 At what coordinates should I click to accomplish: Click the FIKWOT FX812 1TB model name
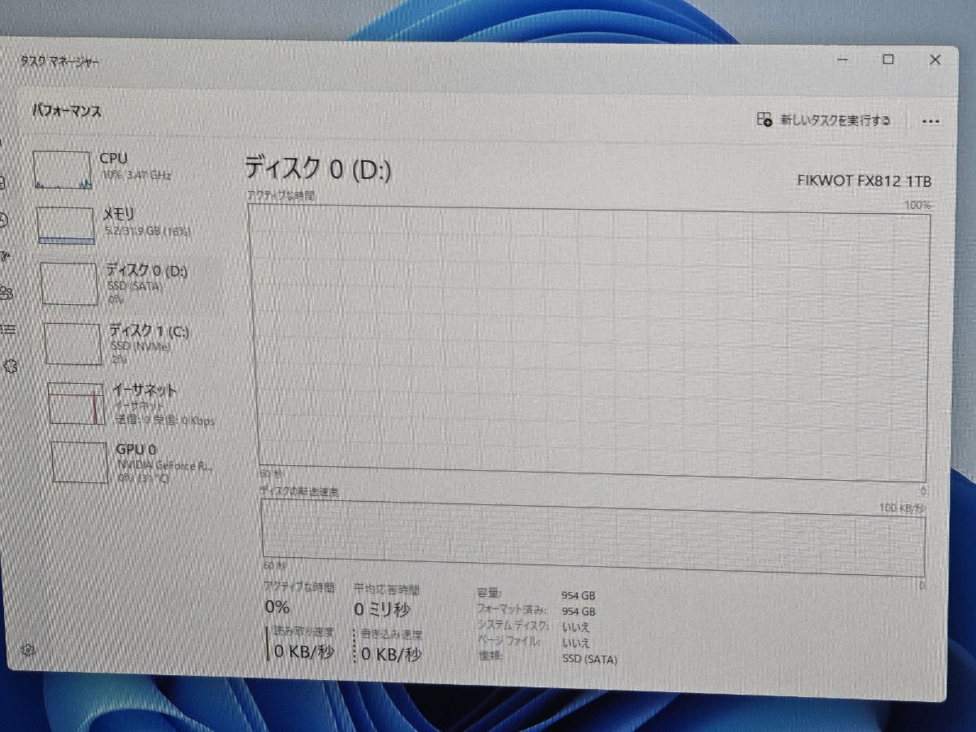tap(865, 181)
